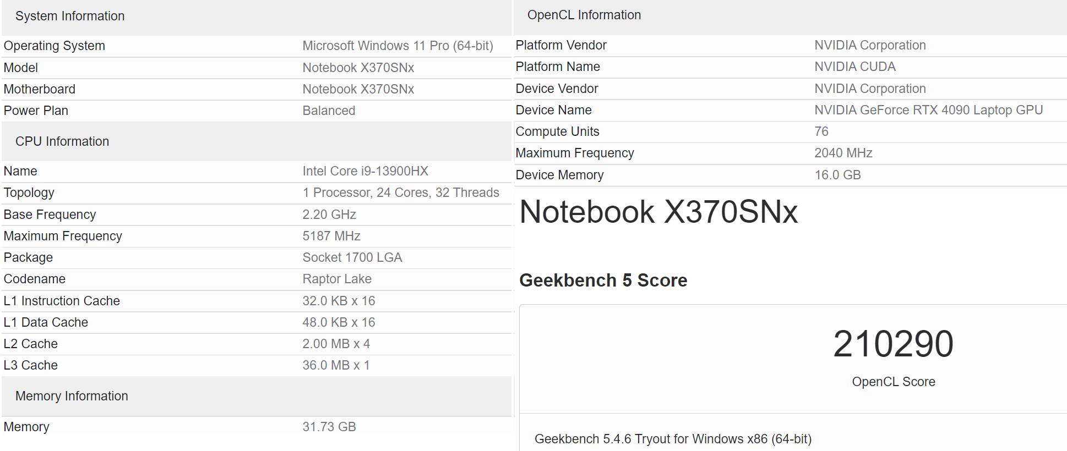Click the NVIDIA CUDA platform name value
Image resolution: width=1067 pixels, height=451 pixels.
tap(854, 67)
